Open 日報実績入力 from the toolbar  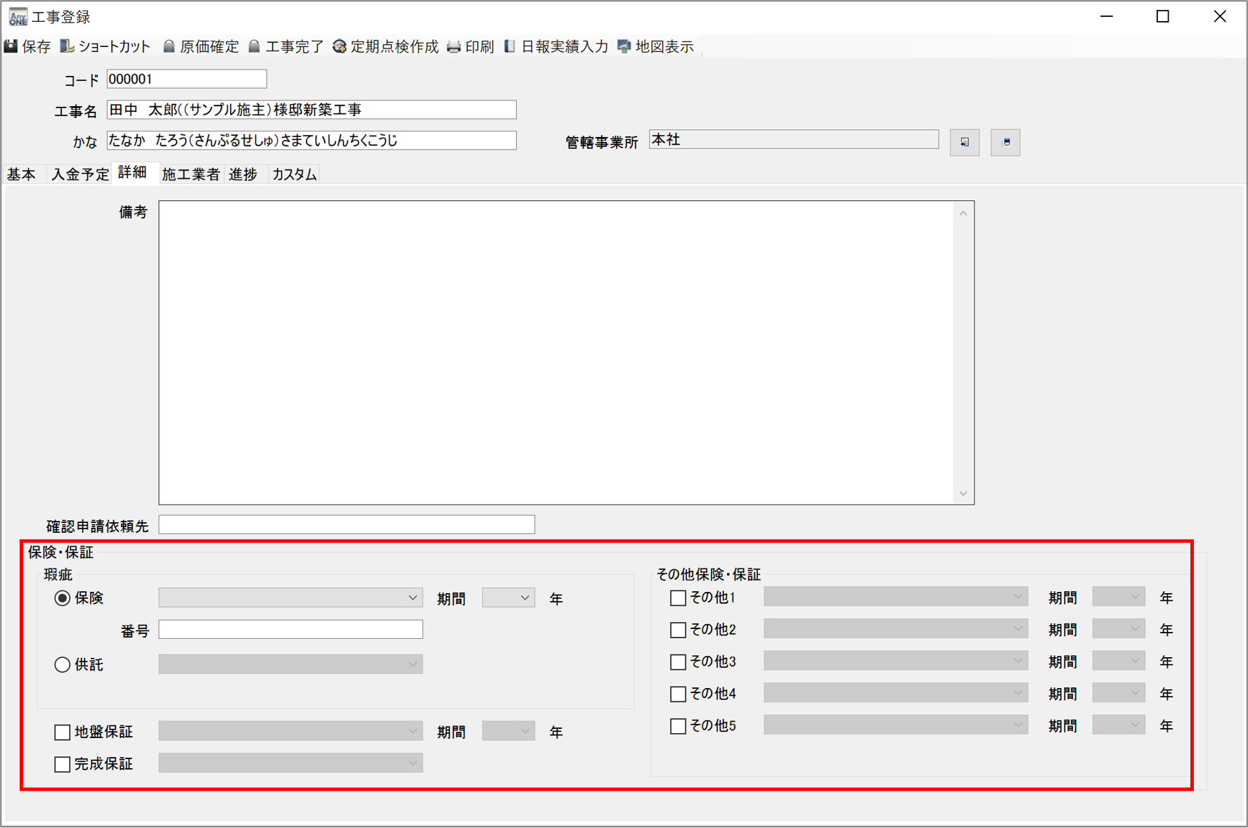tap(510, 46)
